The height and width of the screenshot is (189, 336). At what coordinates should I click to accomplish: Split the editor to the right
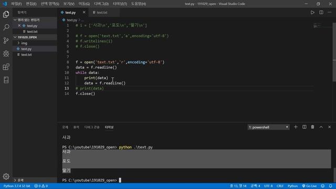tap(321, 13)
